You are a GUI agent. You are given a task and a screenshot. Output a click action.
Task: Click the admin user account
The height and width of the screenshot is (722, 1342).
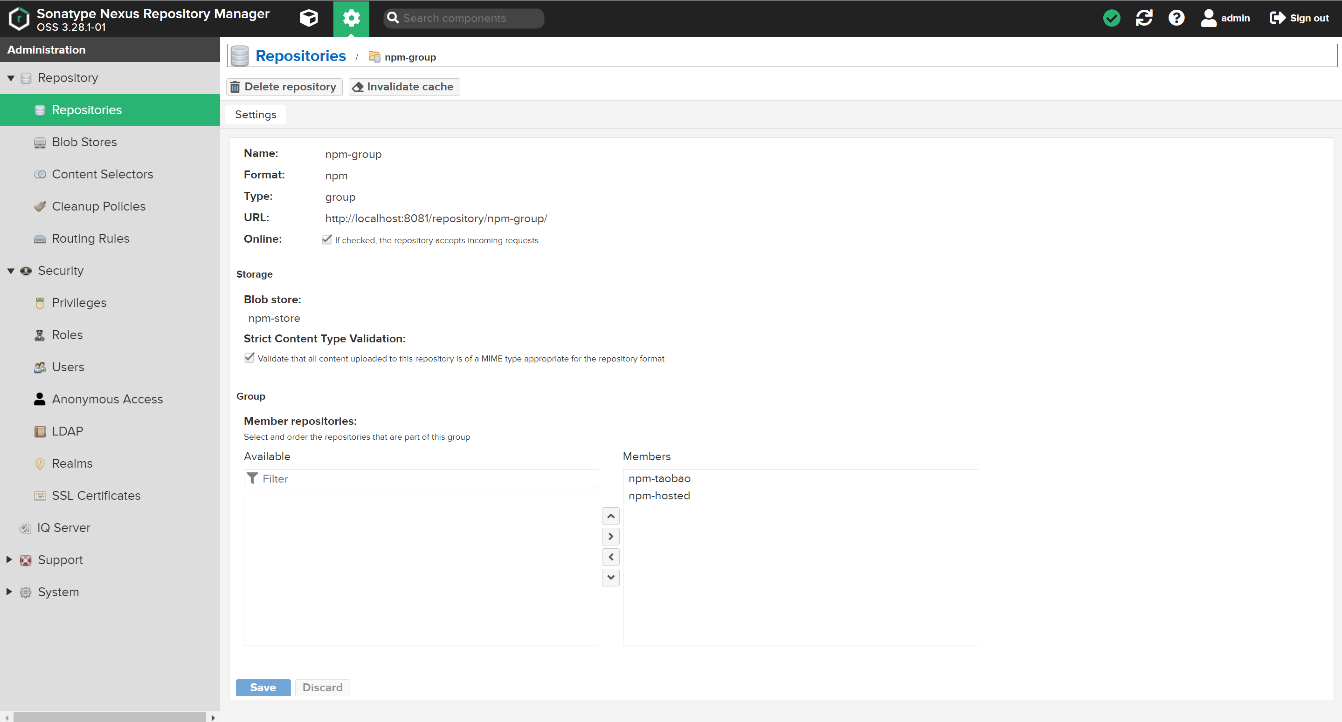pos(1225,18)
